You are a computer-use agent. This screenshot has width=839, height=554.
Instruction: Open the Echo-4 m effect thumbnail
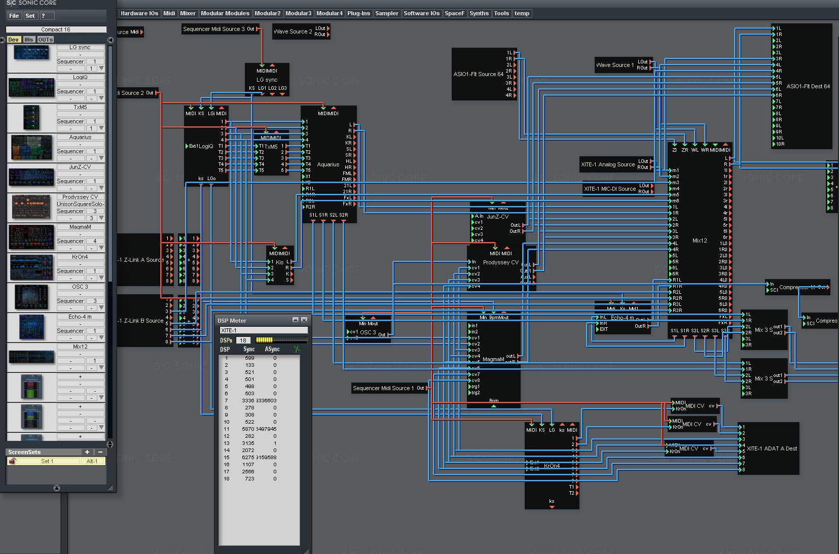[31, 327]
